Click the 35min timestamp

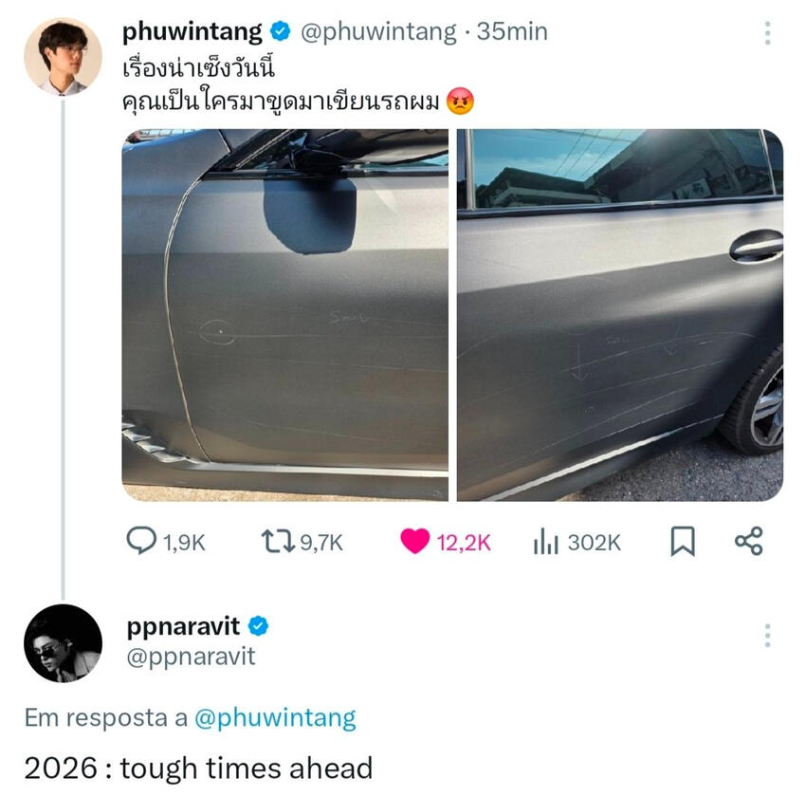pyautogui.click(x=512, y=31)
